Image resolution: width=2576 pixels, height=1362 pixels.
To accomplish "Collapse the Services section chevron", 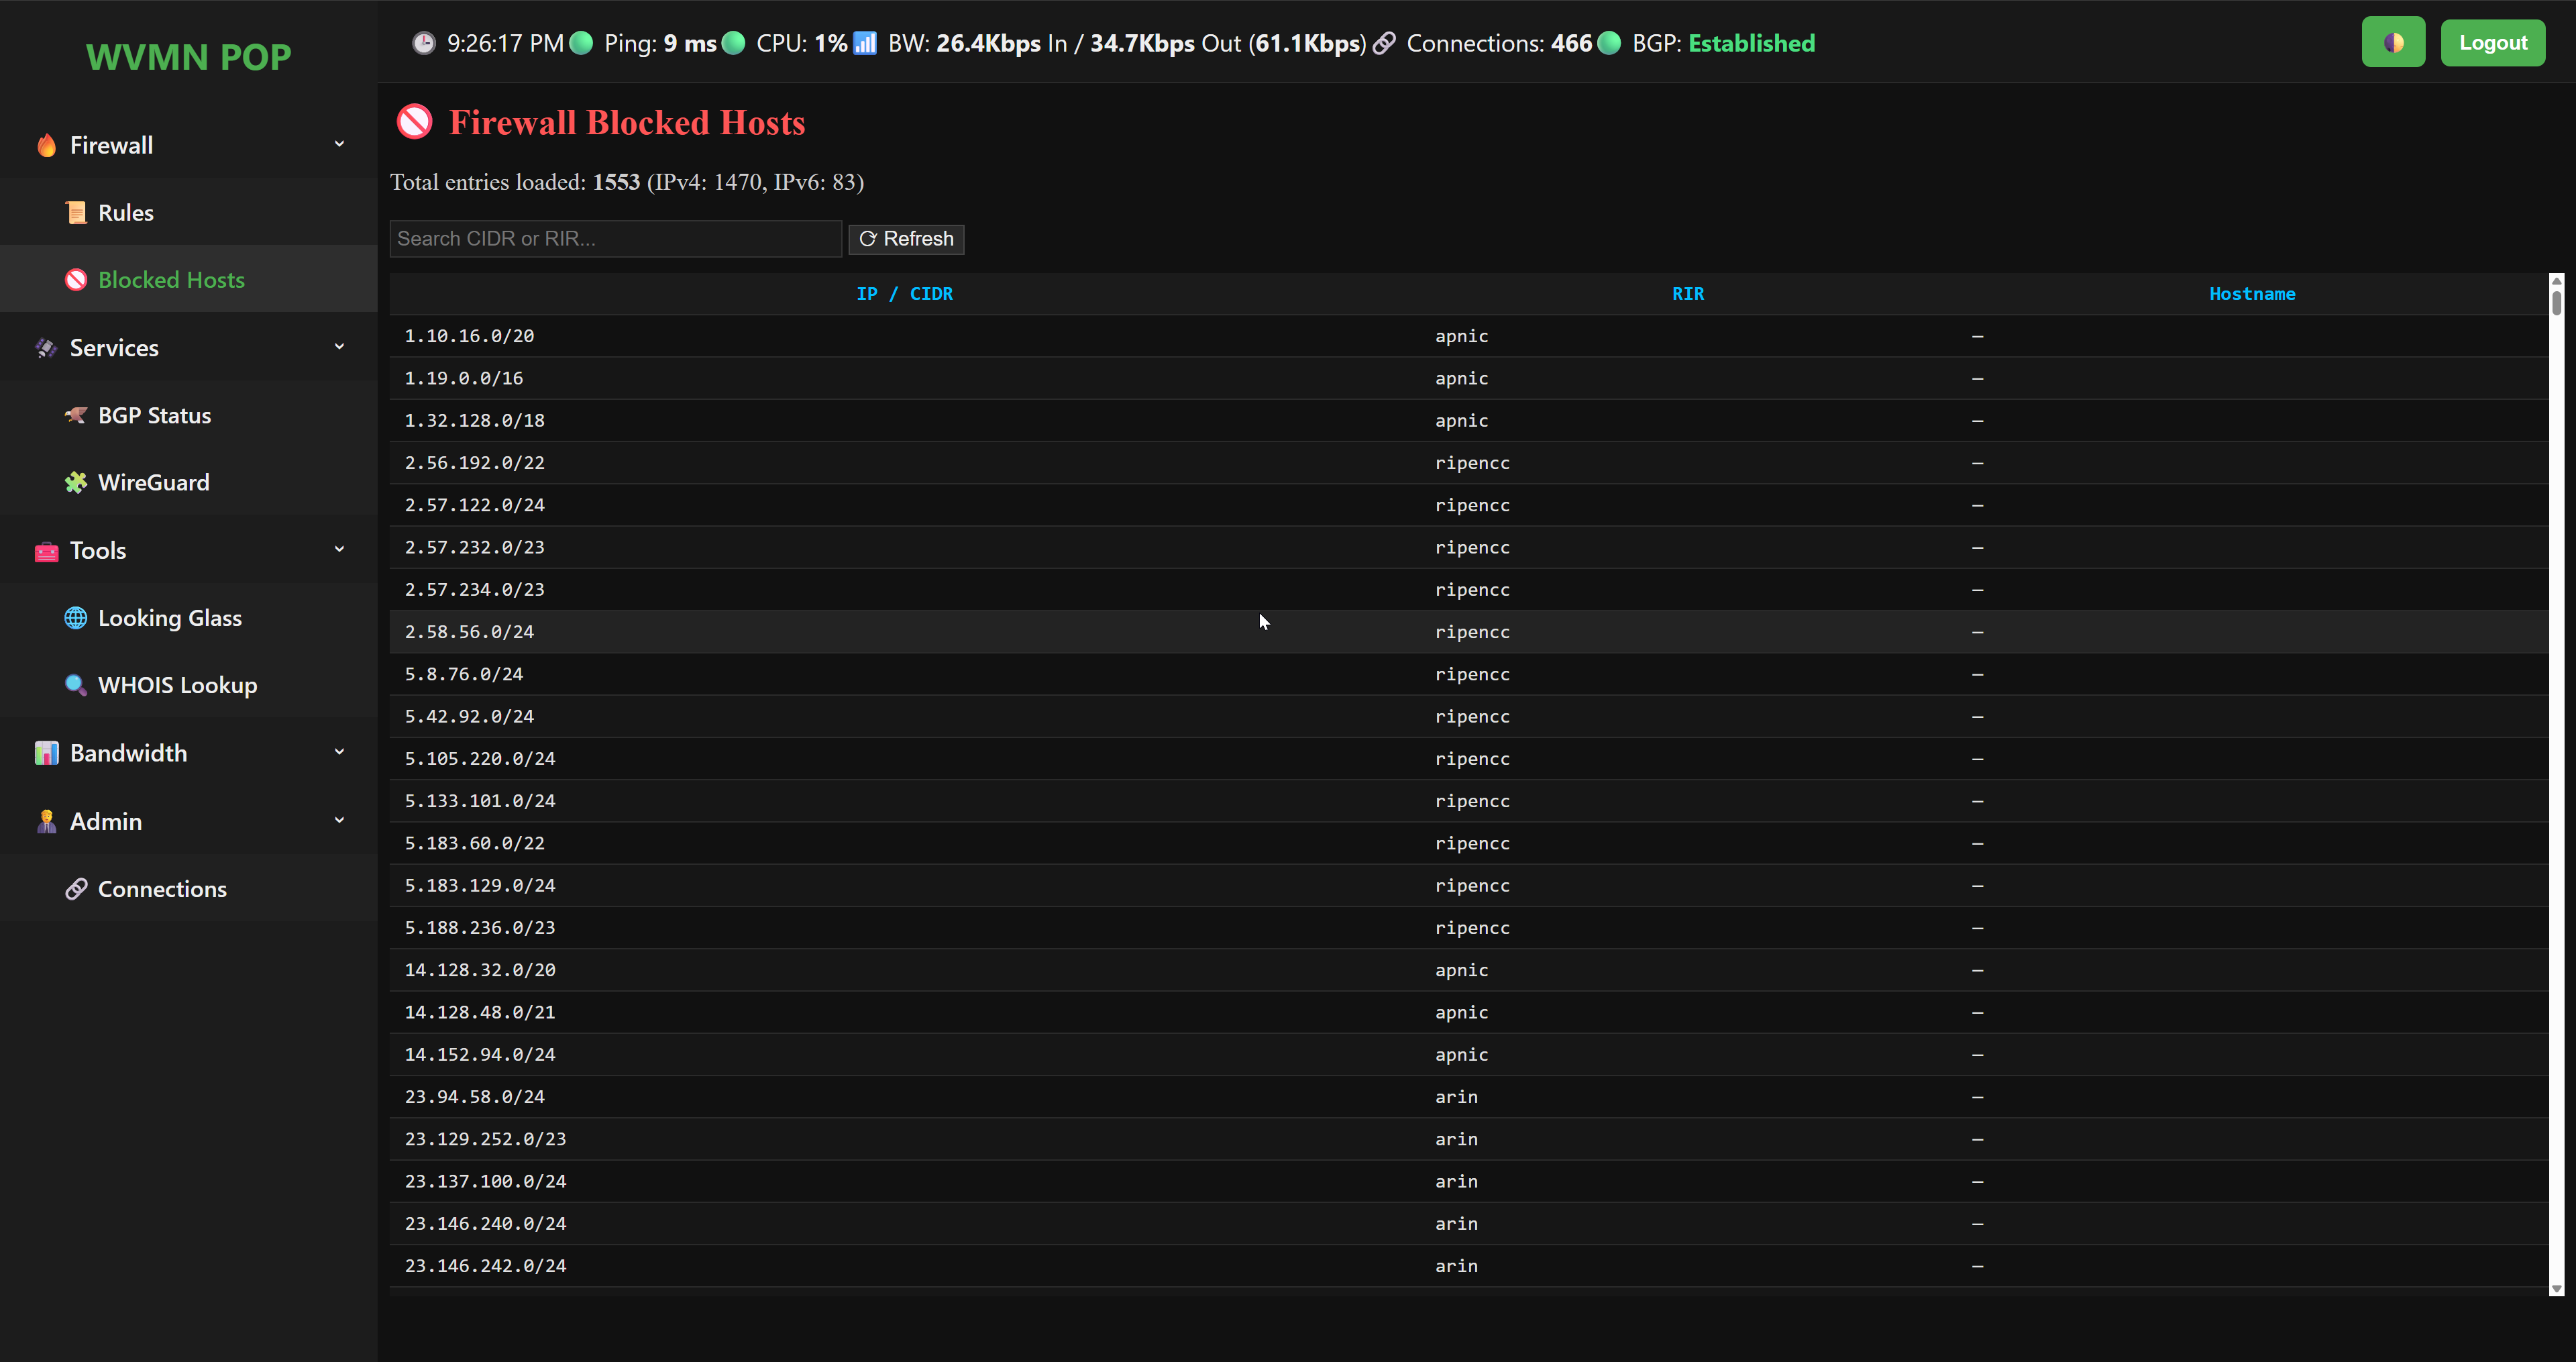I will (x=339, y=347).
